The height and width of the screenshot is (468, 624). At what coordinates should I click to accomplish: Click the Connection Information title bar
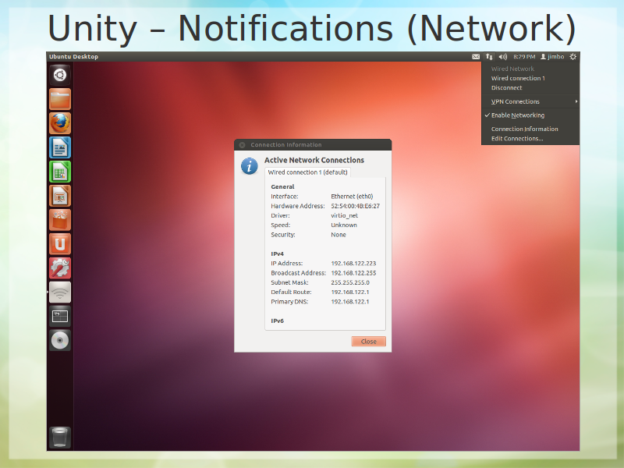click(313, 145)
